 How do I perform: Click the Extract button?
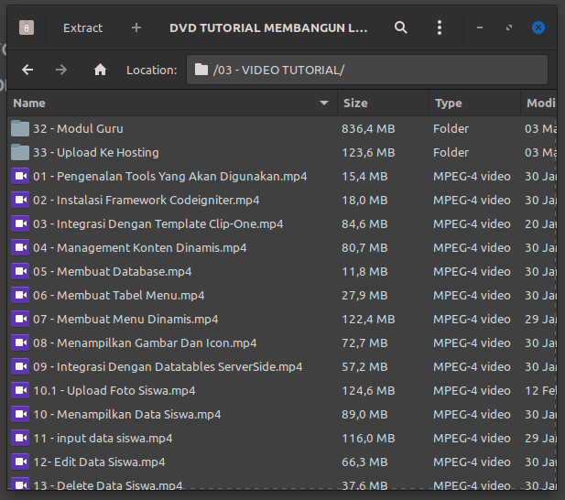[82, 27]
